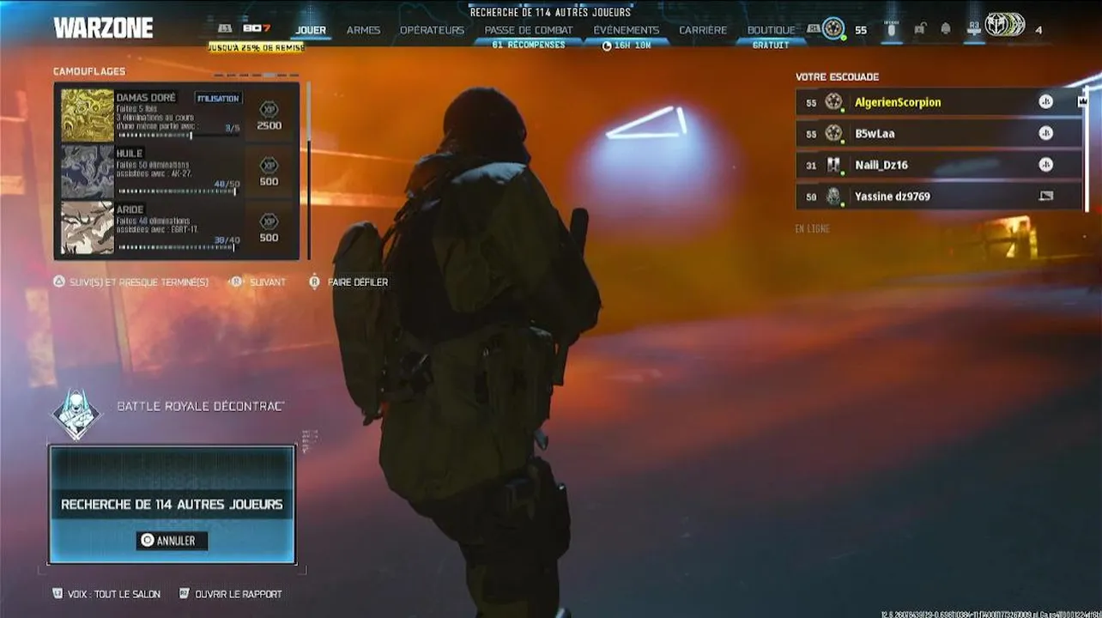Select squad member Yassine dz9769

939,197
